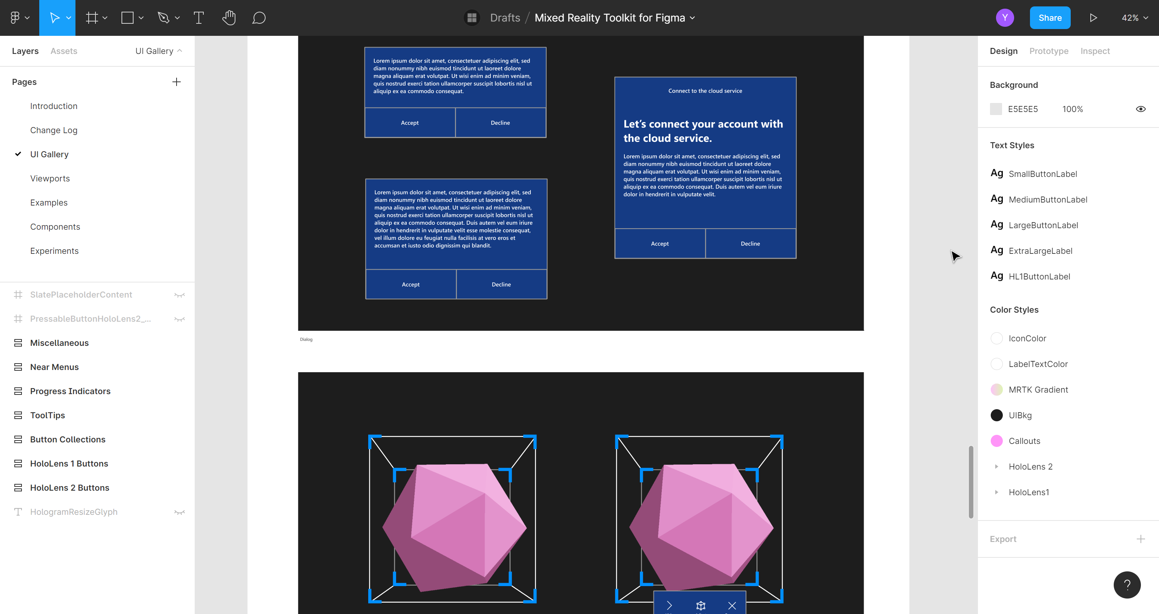Open the main menu grid icon

click(472, 17)
